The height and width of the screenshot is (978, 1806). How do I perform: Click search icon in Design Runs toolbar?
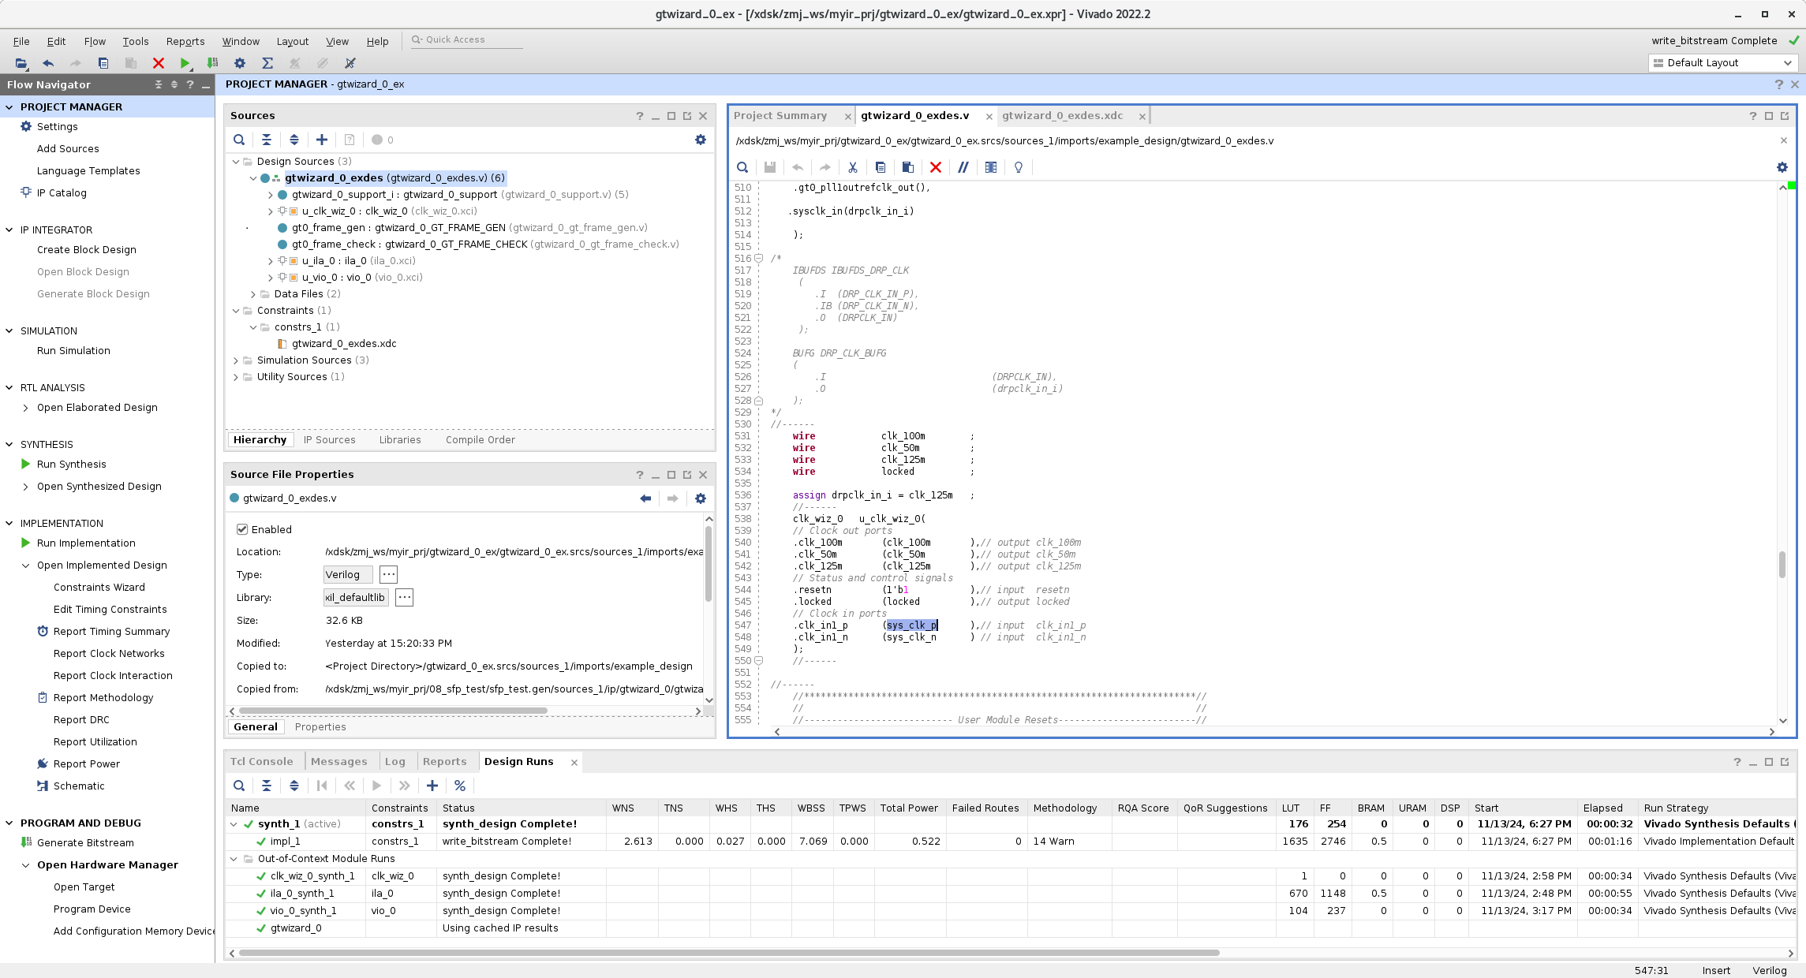tap(239, 786)
